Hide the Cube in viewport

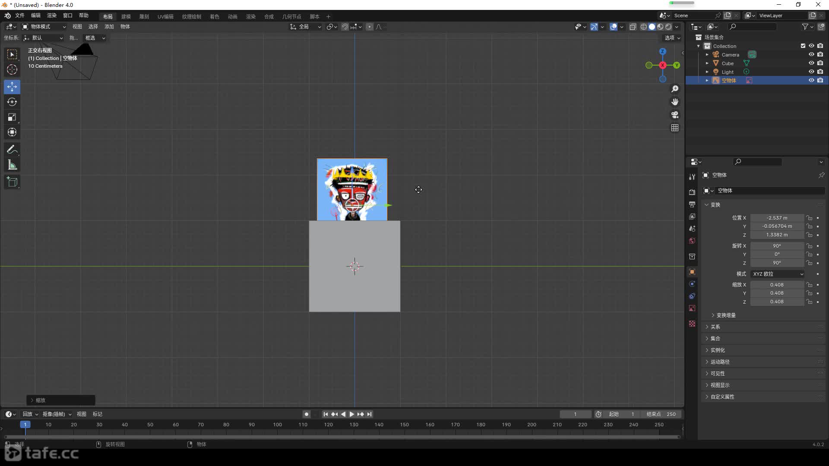click(811, 63)
